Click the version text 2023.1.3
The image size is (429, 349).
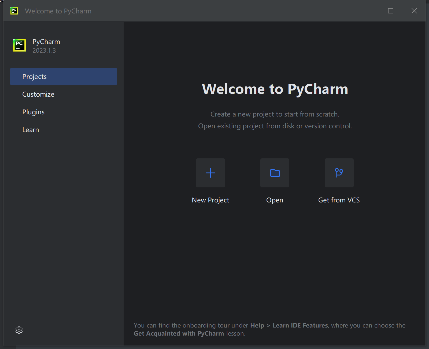[44, 50]
